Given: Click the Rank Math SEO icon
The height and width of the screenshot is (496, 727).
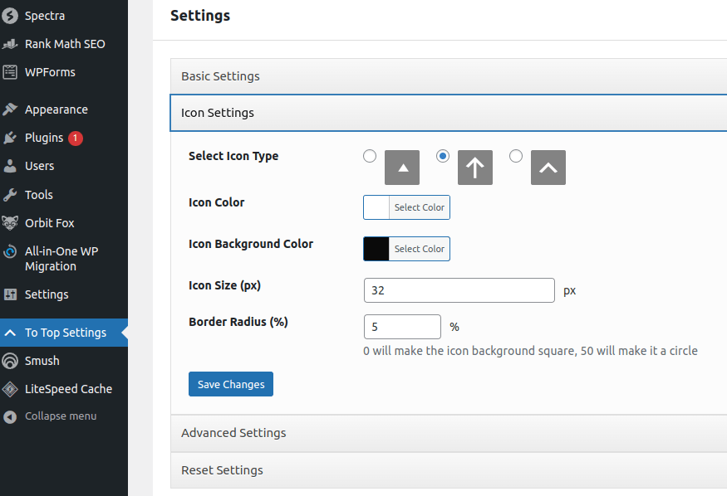Looking at the screenshot, I should 10,44.
